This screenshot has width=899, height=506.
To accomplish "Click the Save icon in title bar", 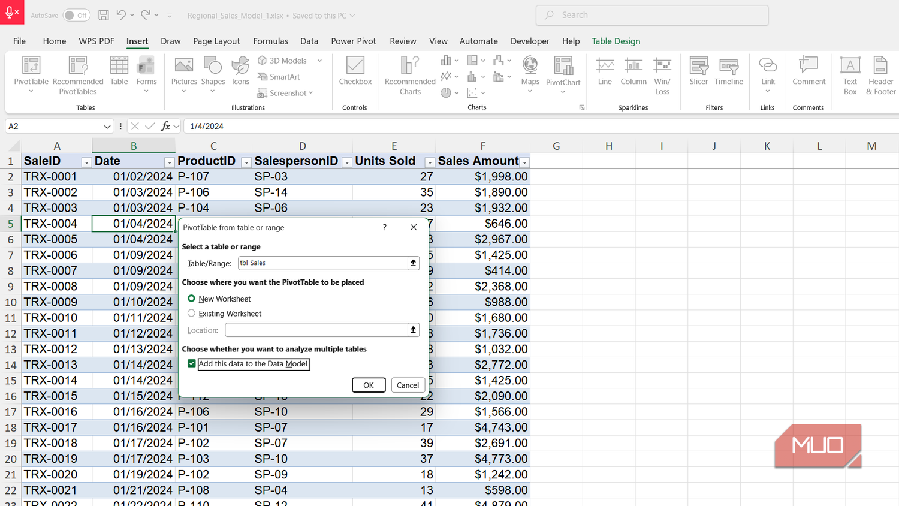I will point(104,15).
